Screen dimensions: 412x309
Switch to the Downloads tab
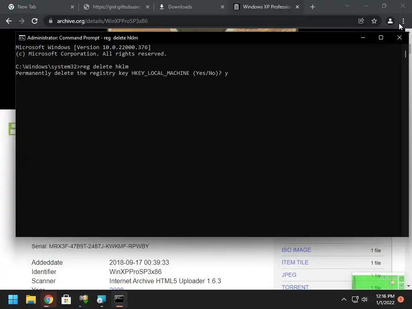pyautogui.click(x=191, y=7)
